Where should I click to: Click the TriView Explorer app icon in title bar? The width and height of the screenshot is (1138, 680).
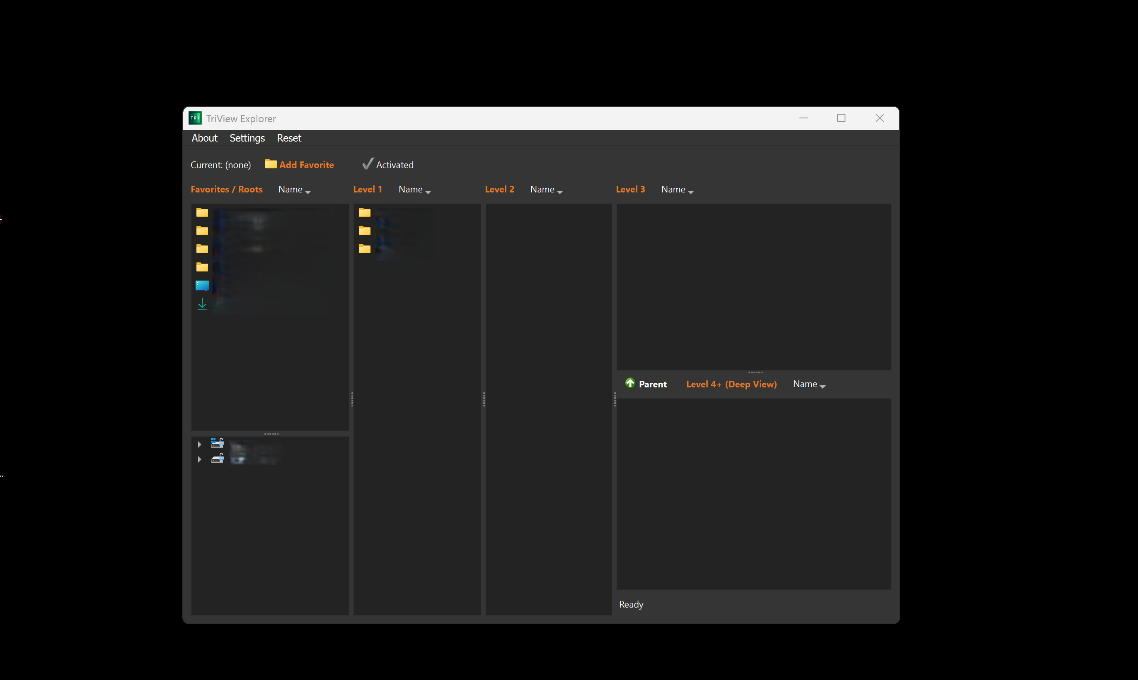coord(195,118)
